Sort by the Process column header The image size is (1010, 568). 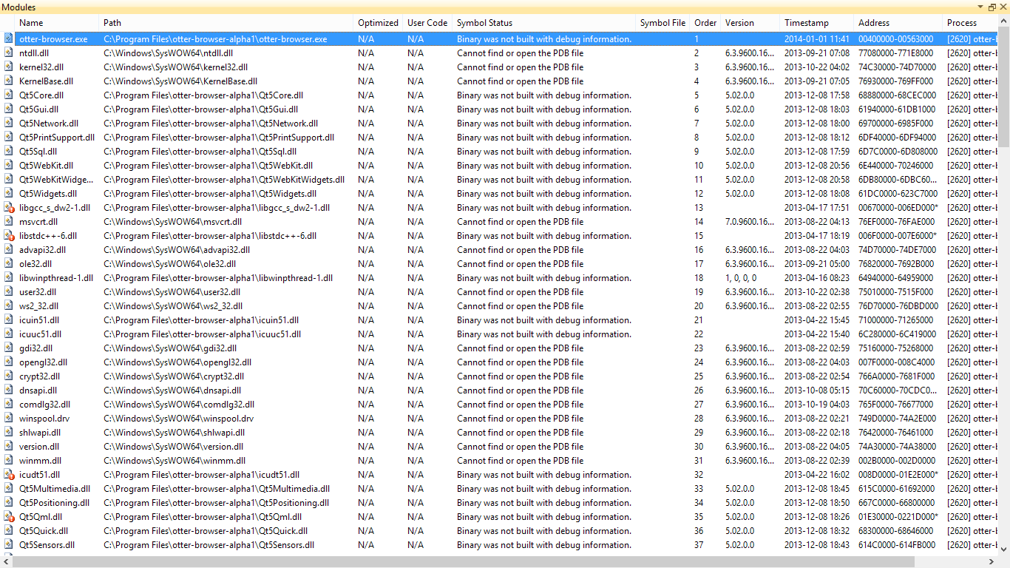point(970,23)
